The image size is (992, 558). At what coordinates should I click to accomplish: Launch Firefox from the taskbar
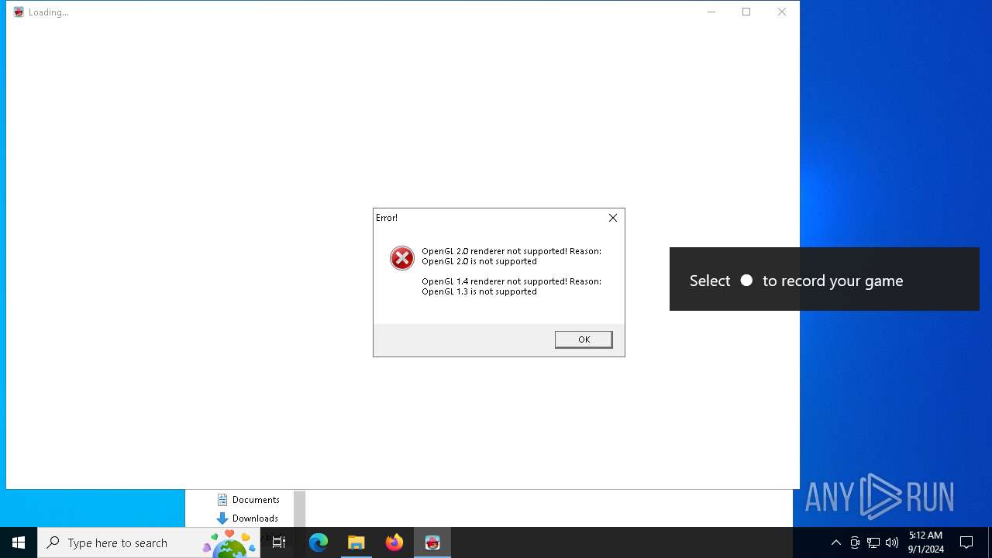[394, 542]
